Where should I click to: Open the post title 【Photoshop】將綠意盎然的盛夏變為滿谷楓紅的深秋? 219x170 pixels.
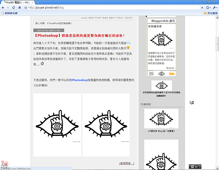79,36
